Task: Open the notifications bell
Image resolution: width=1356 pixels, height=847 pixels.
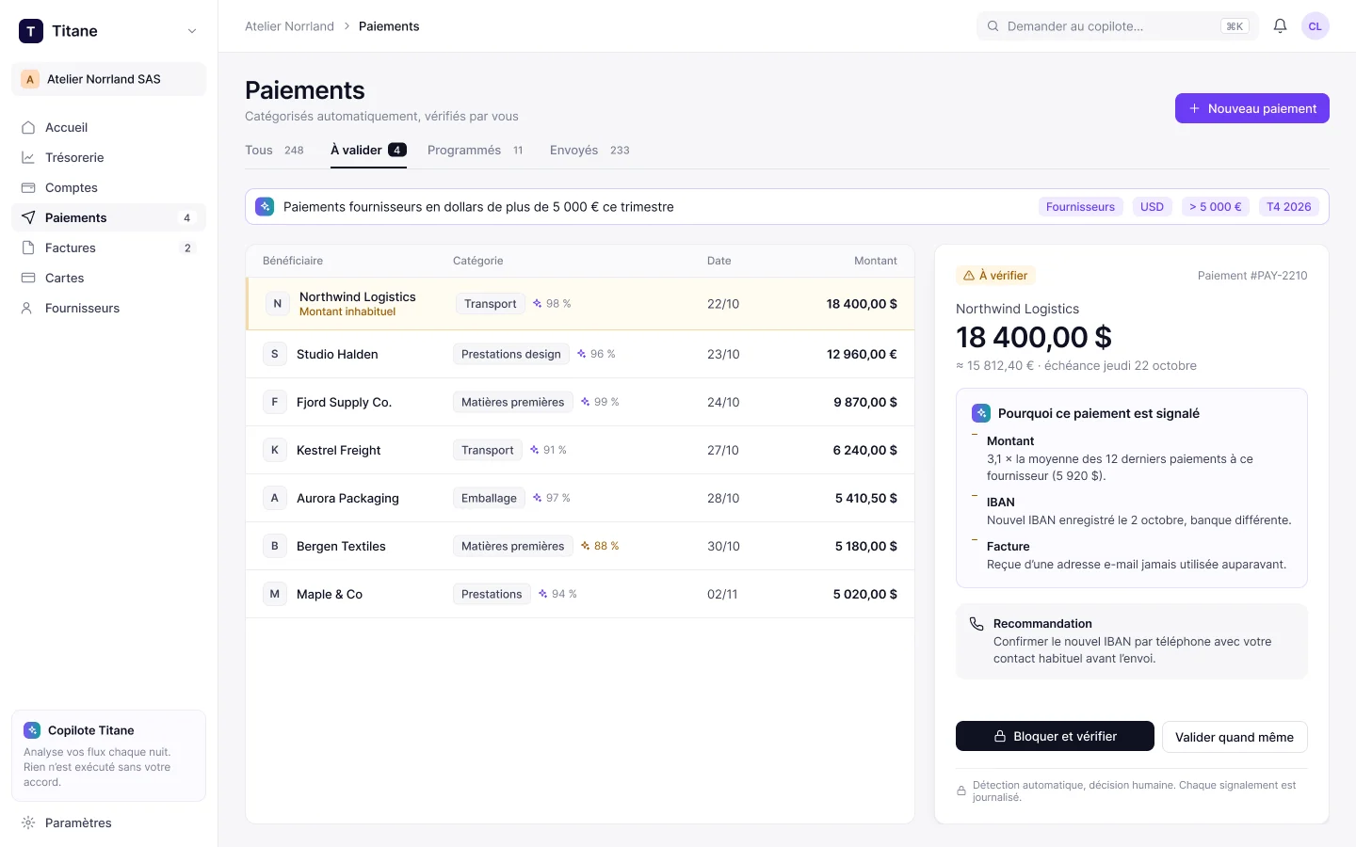Action: click(x=1280, y=26)
